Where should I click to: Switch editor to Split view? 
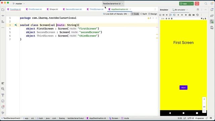143,14
